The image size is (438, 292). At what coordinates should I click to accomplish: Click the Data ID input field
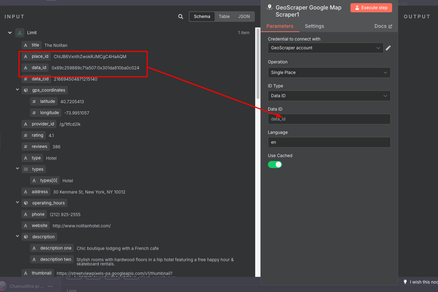[329, 119]
